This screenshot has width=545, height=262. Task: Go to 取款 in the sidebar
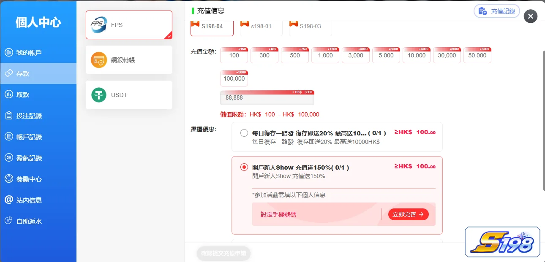click(38, 95)
